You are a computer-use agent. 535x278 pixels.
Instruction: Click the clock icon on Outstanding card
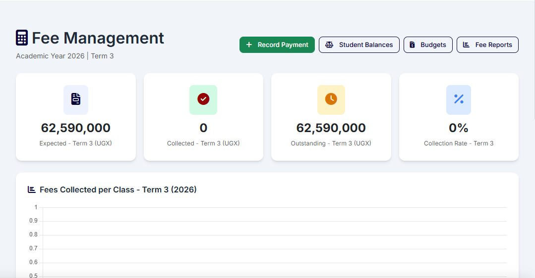pos(331,99)
